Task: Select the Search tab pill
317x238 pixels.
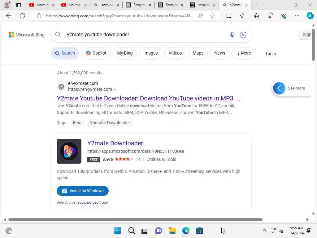Action: point(65,53)
